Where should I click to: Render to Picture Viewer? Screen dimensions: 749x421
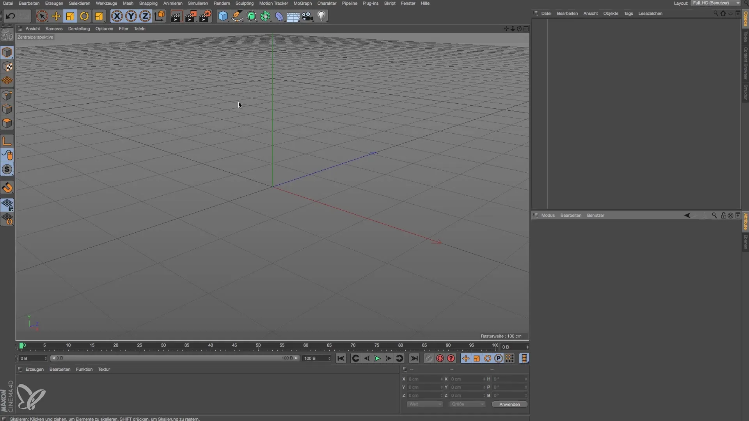(x=191, y=16)
